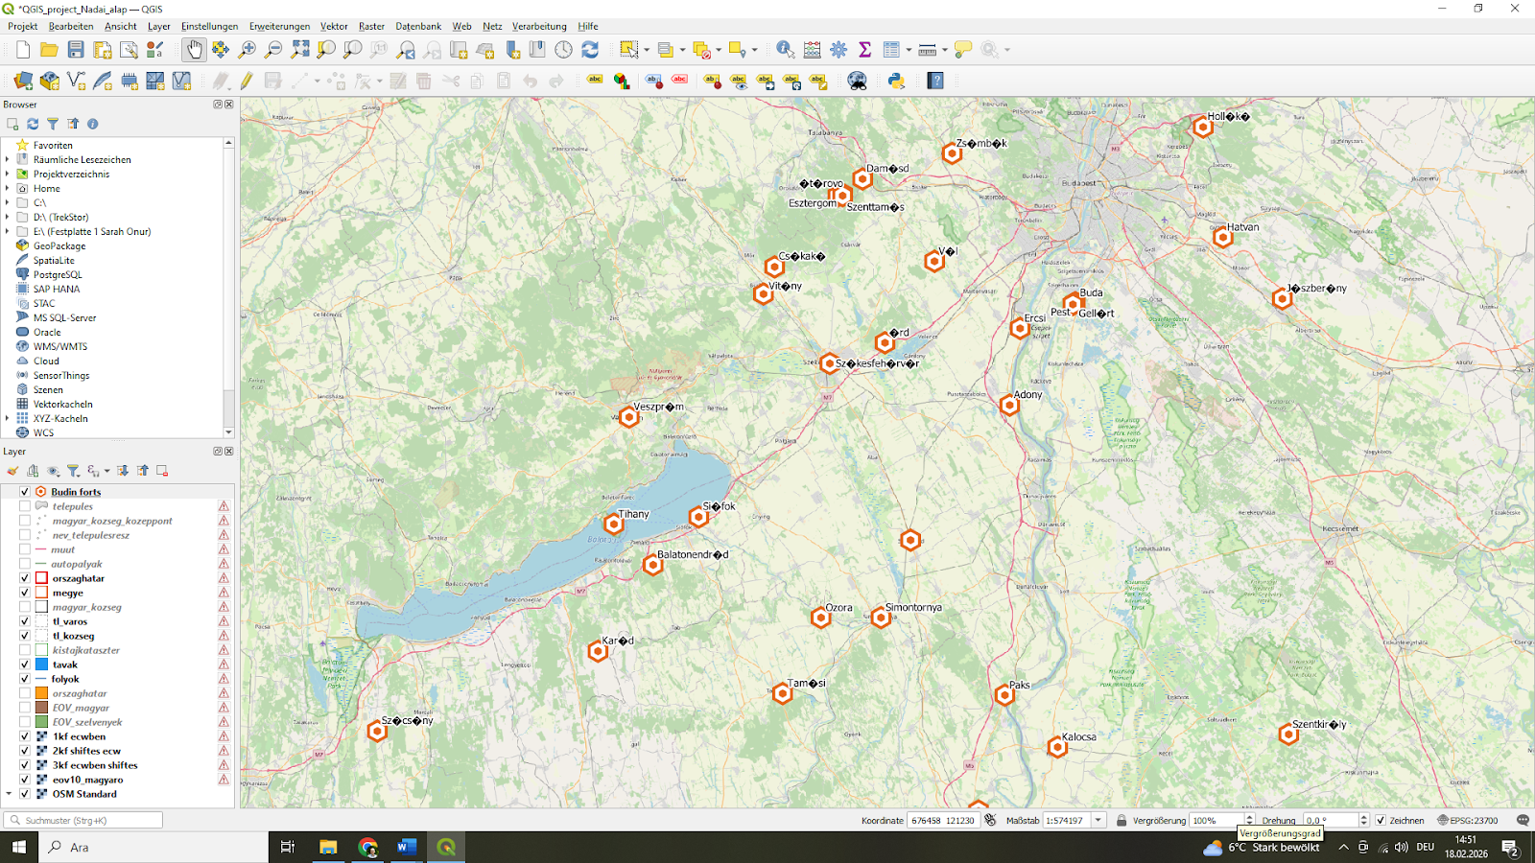
Task: Open the Maßstab scale dropdown
Action: click(1097, 820)
